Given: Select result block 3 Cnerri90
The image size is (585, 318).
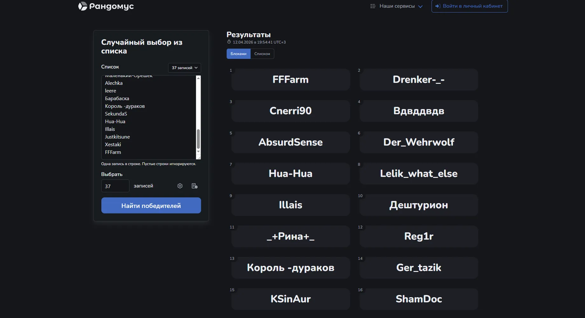Looking at the screenshot, I should [290, 111].
